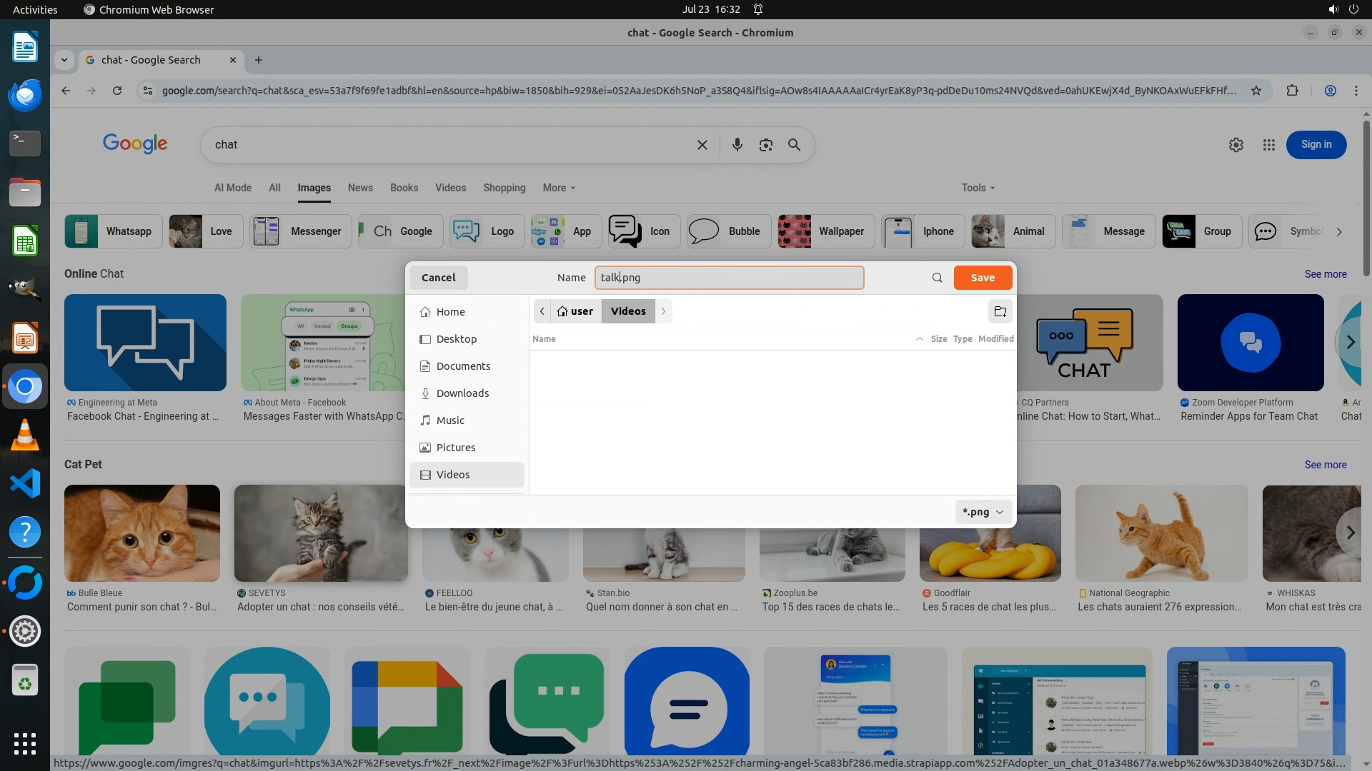The width and height of the screenshot is (1372, 771).
Task: Switch to the News search tab
Action: [x=360, y=188]
